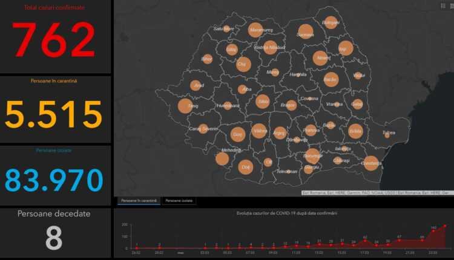Click the Iași county case bubble

(346, 48)
